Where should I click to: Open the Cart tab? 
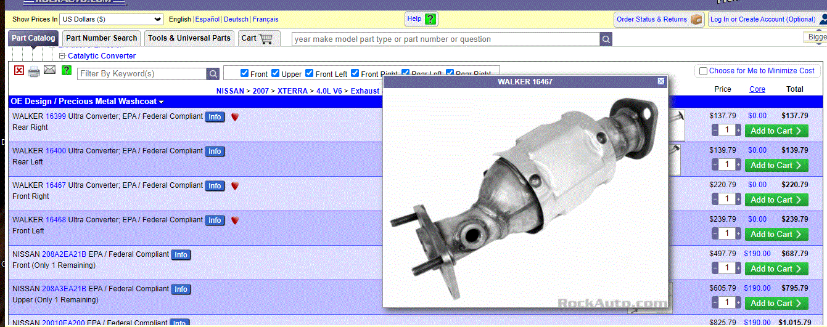pyautogui.click(x=259, y=38)
